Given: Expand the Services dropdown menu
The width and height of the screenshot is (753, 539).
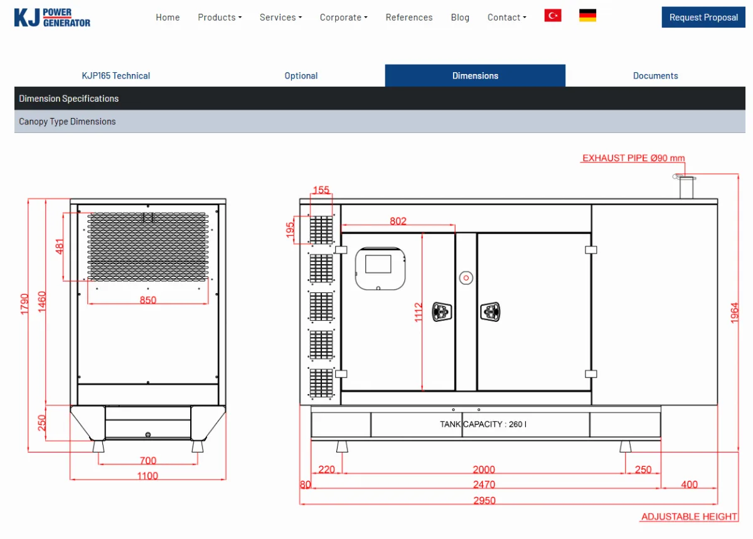Looking at the screenshot, I should (280, 18).
